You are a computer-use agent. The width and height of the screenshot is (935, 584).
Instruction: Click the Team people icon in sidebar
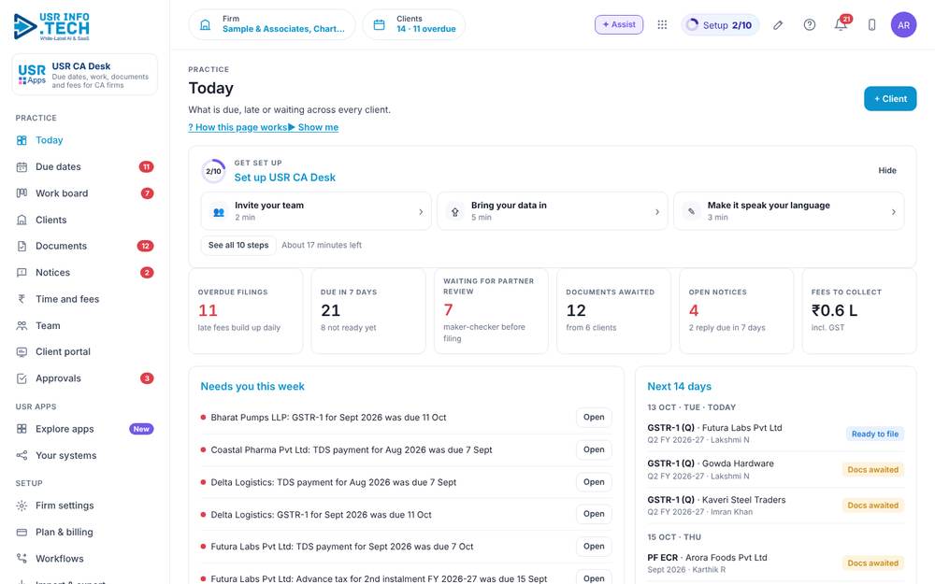pos(22,325)
